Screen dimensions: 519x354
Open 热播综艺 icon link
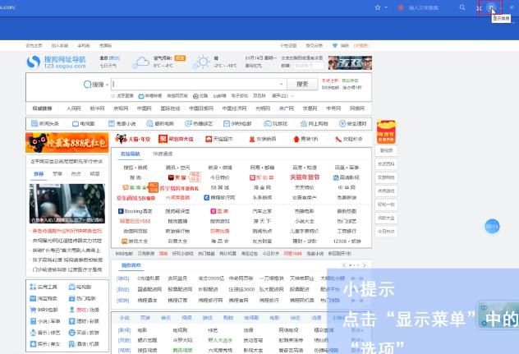pos(199,123)
